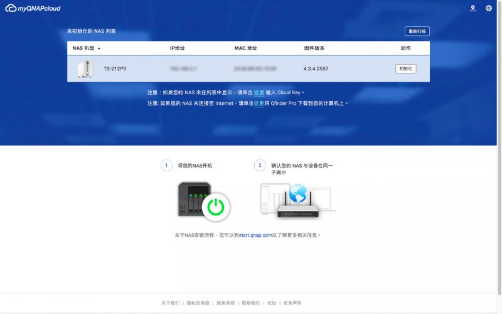
Task: Open the region location pin icon
Action: 473,8
